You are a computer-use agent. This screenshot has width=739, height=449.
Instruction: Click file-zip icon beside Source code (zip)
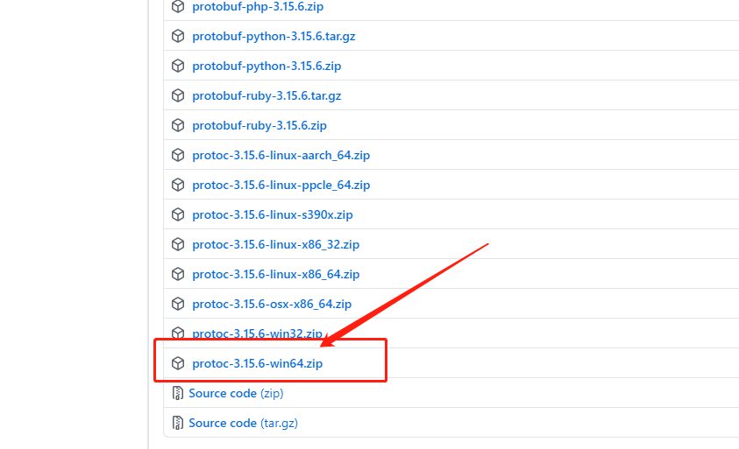(178, 394)
